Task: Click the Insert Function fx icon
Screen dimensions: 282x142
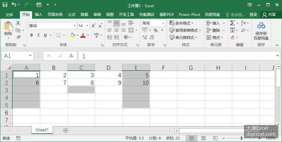Action: point(71,56)
